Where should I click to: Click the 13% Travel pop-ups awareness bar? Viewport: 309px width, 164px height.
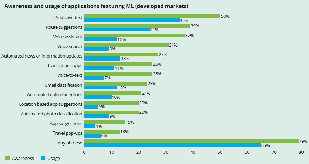102,131
